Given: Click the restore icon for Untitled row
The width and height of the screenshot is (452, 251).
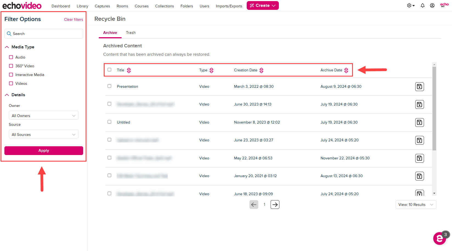Looking at the screenshot, I should click(x=419, y=122).
